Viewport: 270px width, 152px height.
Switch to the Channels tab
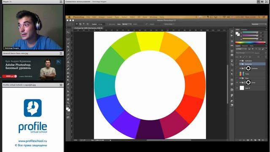[245, 46]
